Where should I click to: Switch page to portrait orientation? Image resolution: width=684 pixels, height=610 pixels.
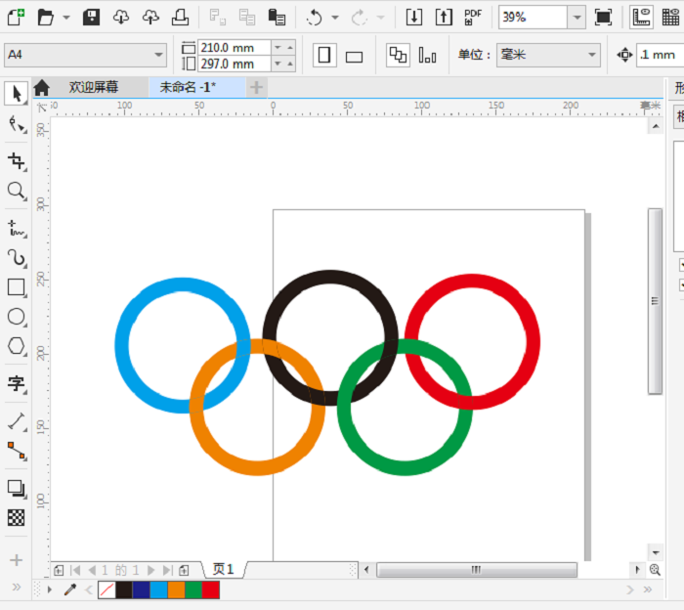coord(324,56)
